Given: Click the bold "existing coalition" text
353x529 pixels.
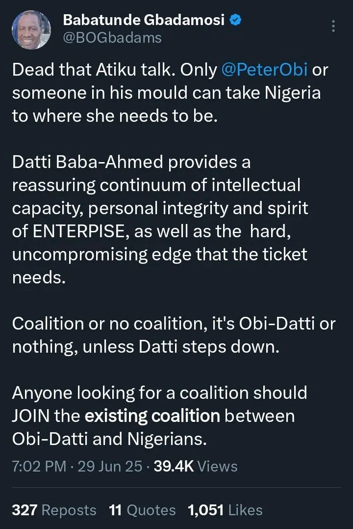Looking at the screenshot, I should click(152, 417).
